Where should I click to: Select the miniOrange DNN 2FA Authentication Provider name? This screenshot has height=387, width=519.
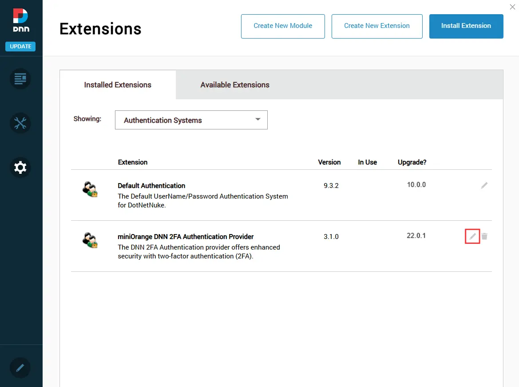(x=186, y=237)
